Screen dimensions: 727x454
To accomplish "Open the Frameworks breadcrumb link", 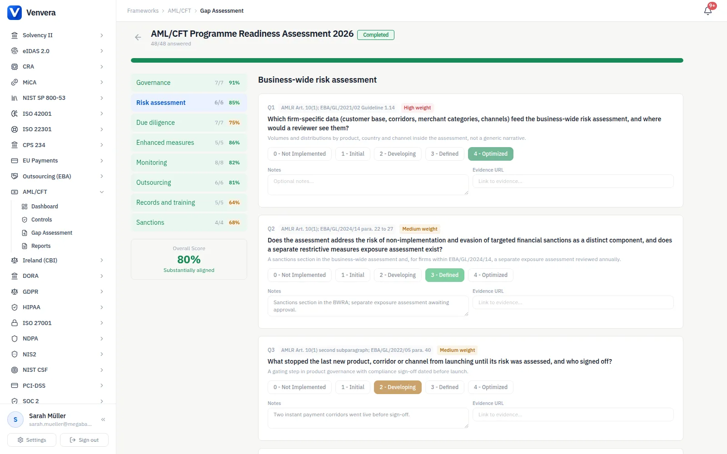I will [x=143, y=11].
